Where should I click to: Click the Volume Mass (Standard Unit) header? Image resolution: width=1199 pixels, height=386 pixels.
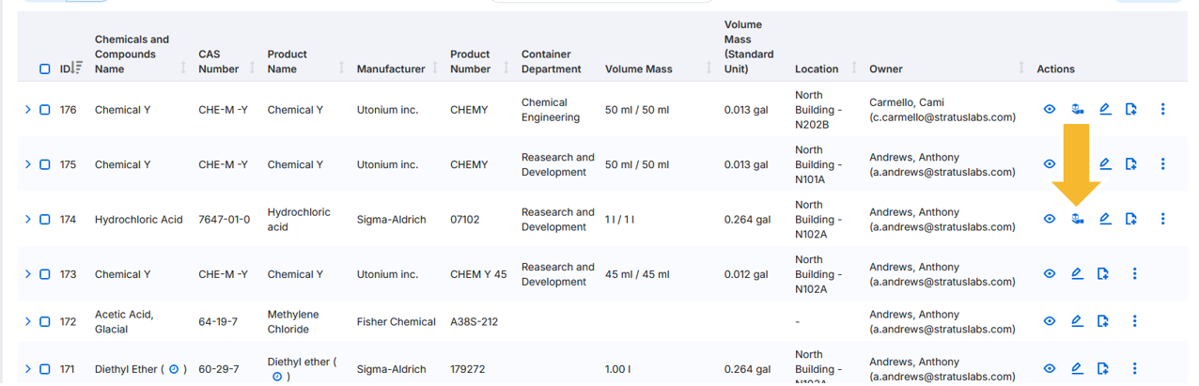tap(749, 47)
